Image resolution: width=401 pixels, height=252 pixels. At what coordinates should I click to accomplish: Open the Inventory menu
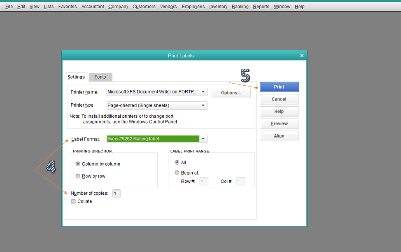[x=218, y=7]
